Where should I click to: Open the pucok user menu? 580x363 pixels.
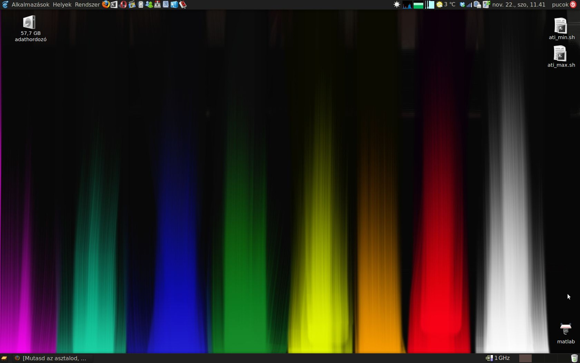[x=560, y=5]
